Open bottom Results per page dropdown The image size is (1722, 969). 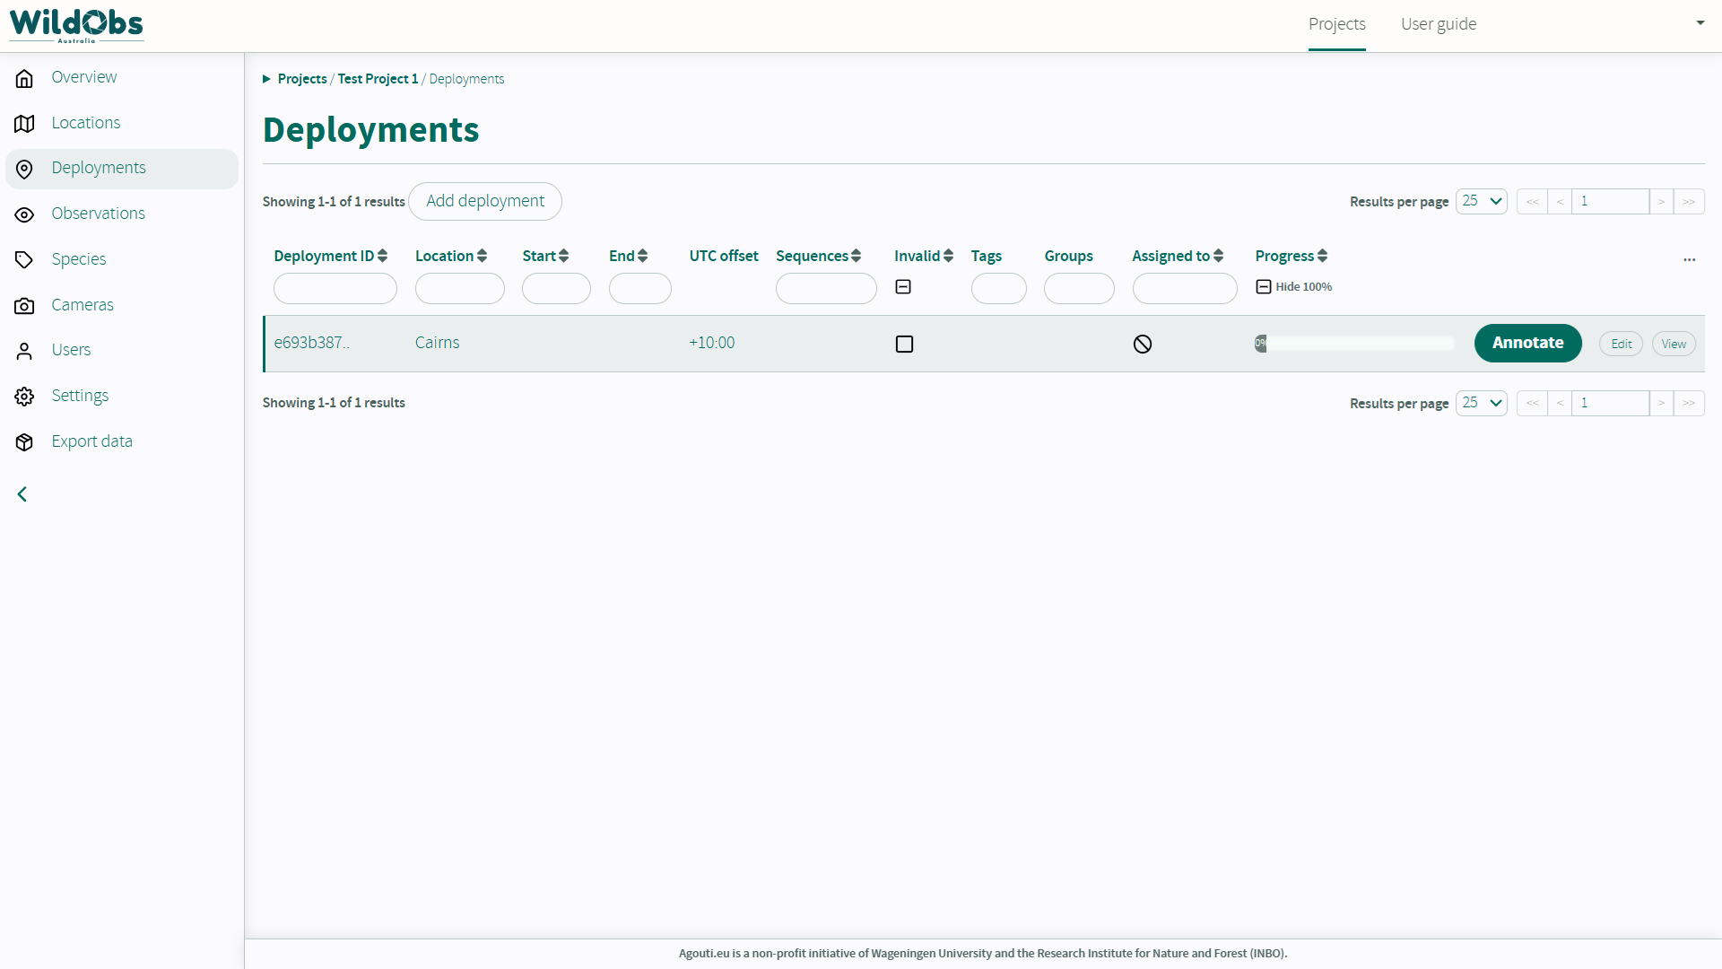pos(1481,403)
